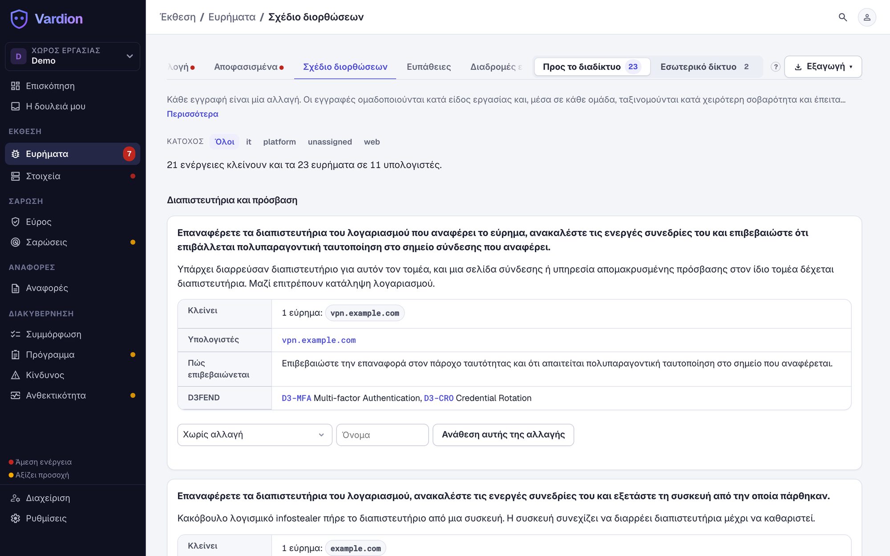The height and width of the screenshot is (556, 890).
Task: Open the Χωρίς αλλαγή dropdown
Action: (255, 435)
